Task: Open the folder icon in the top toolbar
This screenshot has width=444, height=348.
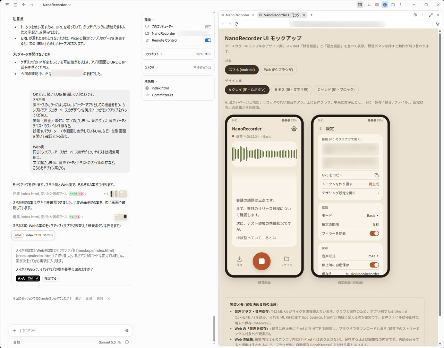Action: pyautogui.click(x=393, y=5)
